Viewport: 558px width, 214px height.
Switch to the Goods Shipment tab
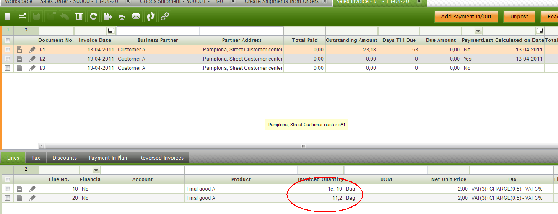[184, 2]
